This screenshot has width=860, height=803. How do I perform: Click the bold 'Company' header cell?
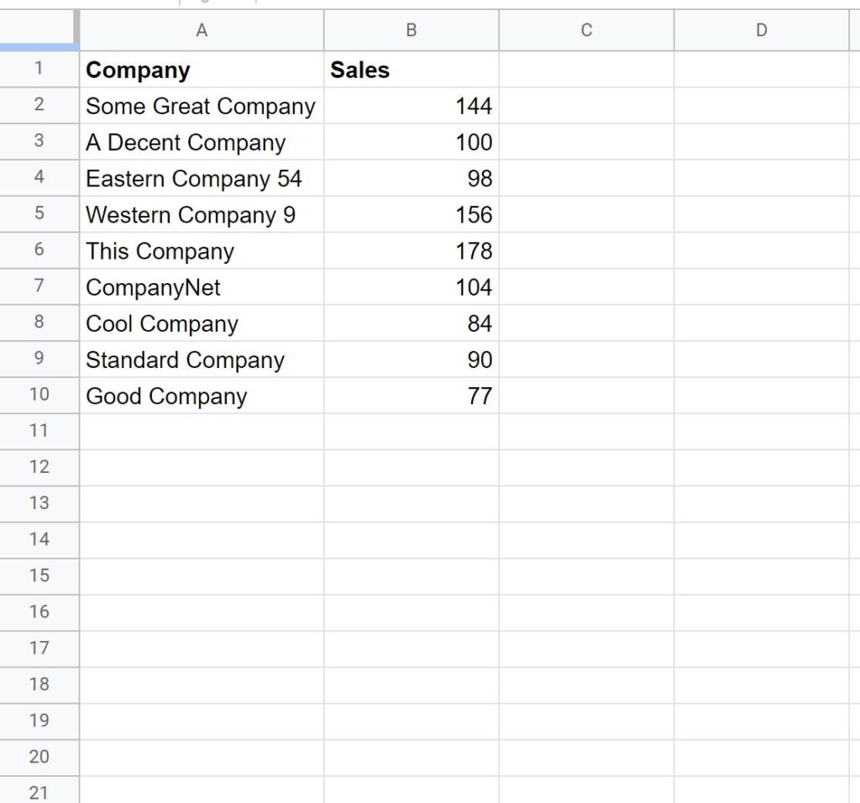click(x=202, y=70)
